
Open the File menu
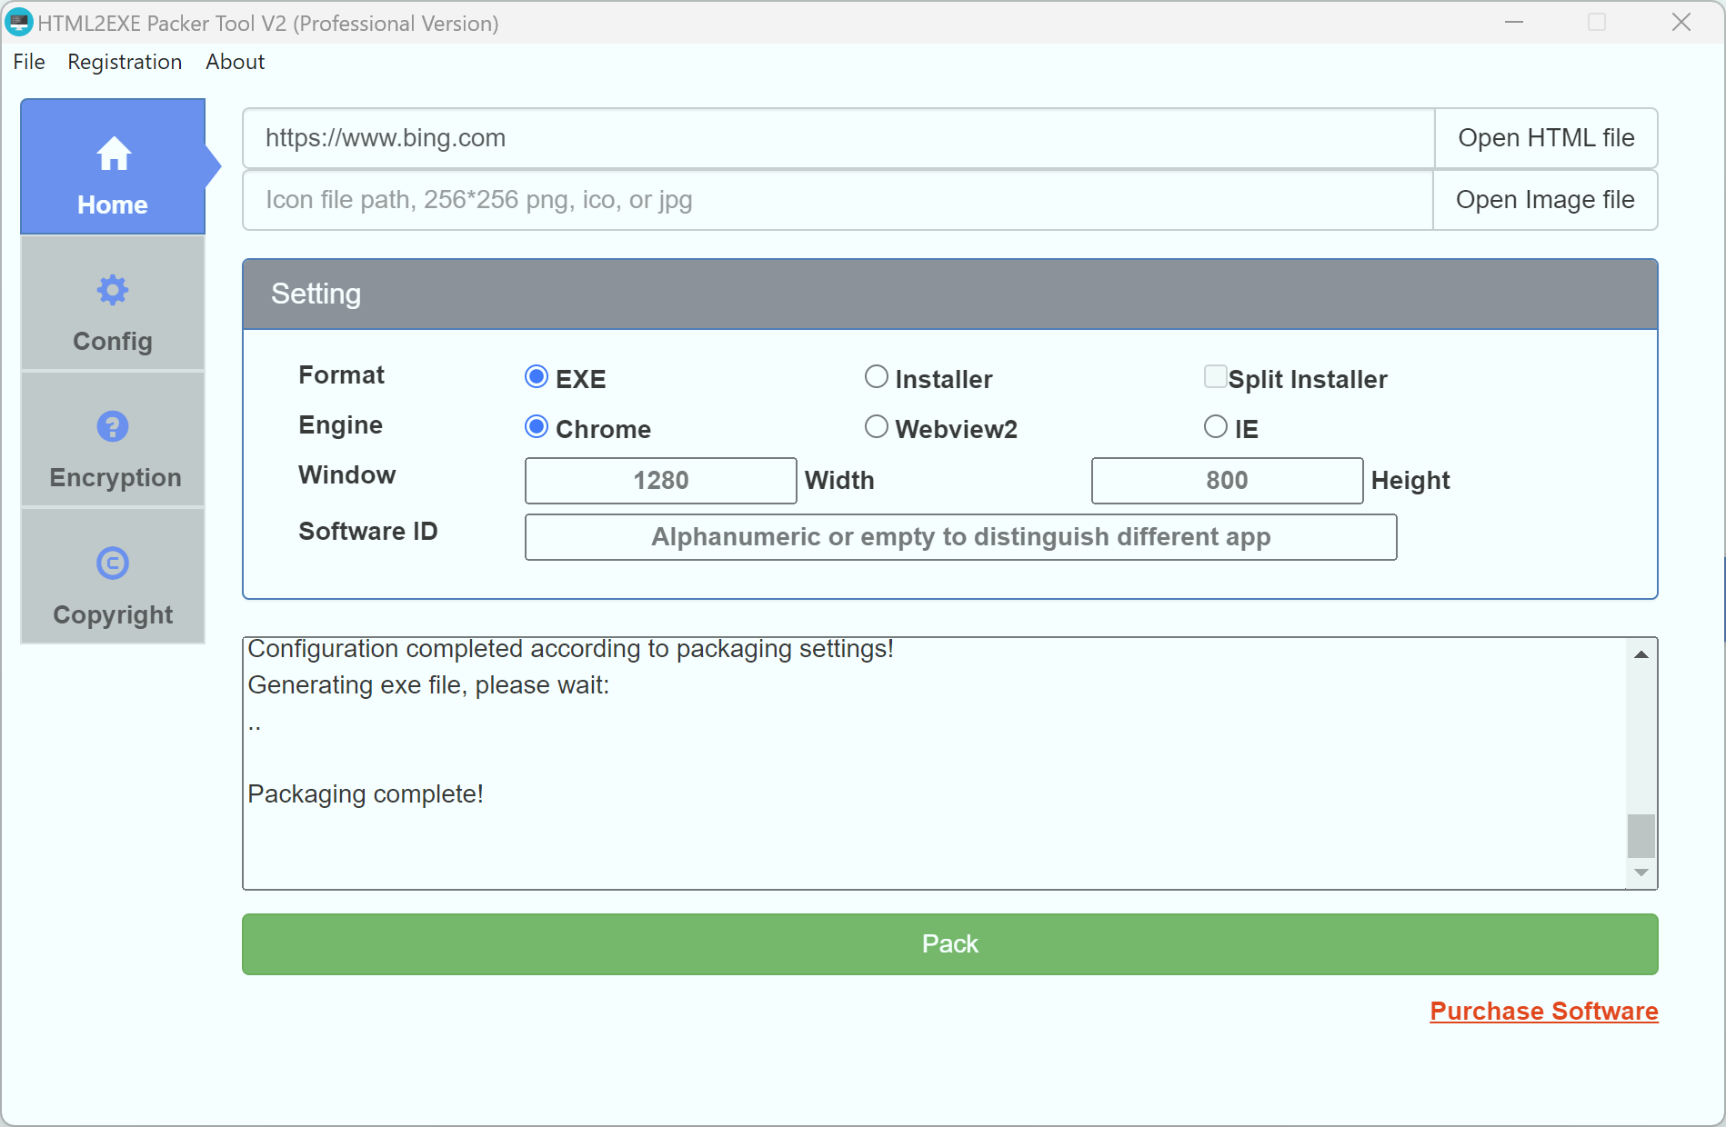pos(28,62)
